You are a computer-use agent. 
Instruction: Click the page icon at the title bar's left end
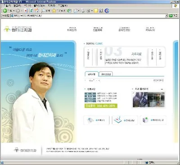click(x=2, y=2)
